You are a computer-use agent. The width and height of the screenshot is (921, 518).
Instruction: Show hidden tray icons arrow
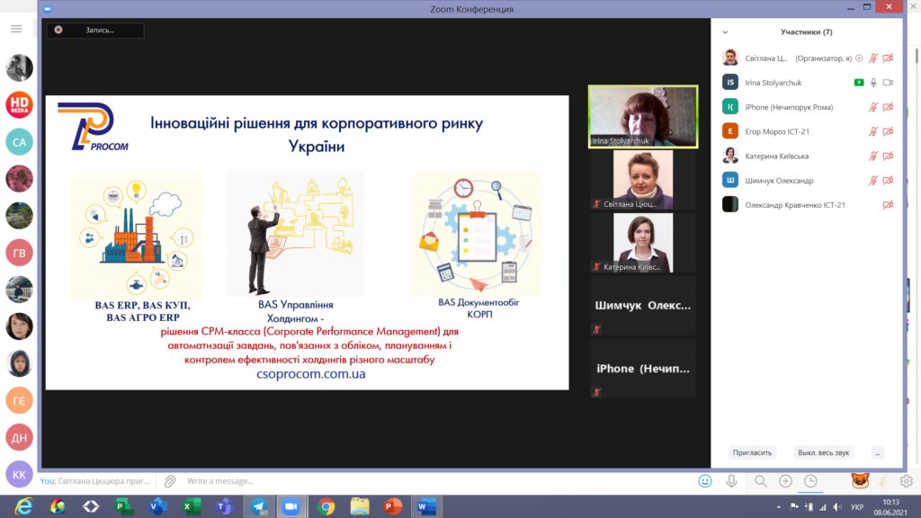click(x=779, y=507)
